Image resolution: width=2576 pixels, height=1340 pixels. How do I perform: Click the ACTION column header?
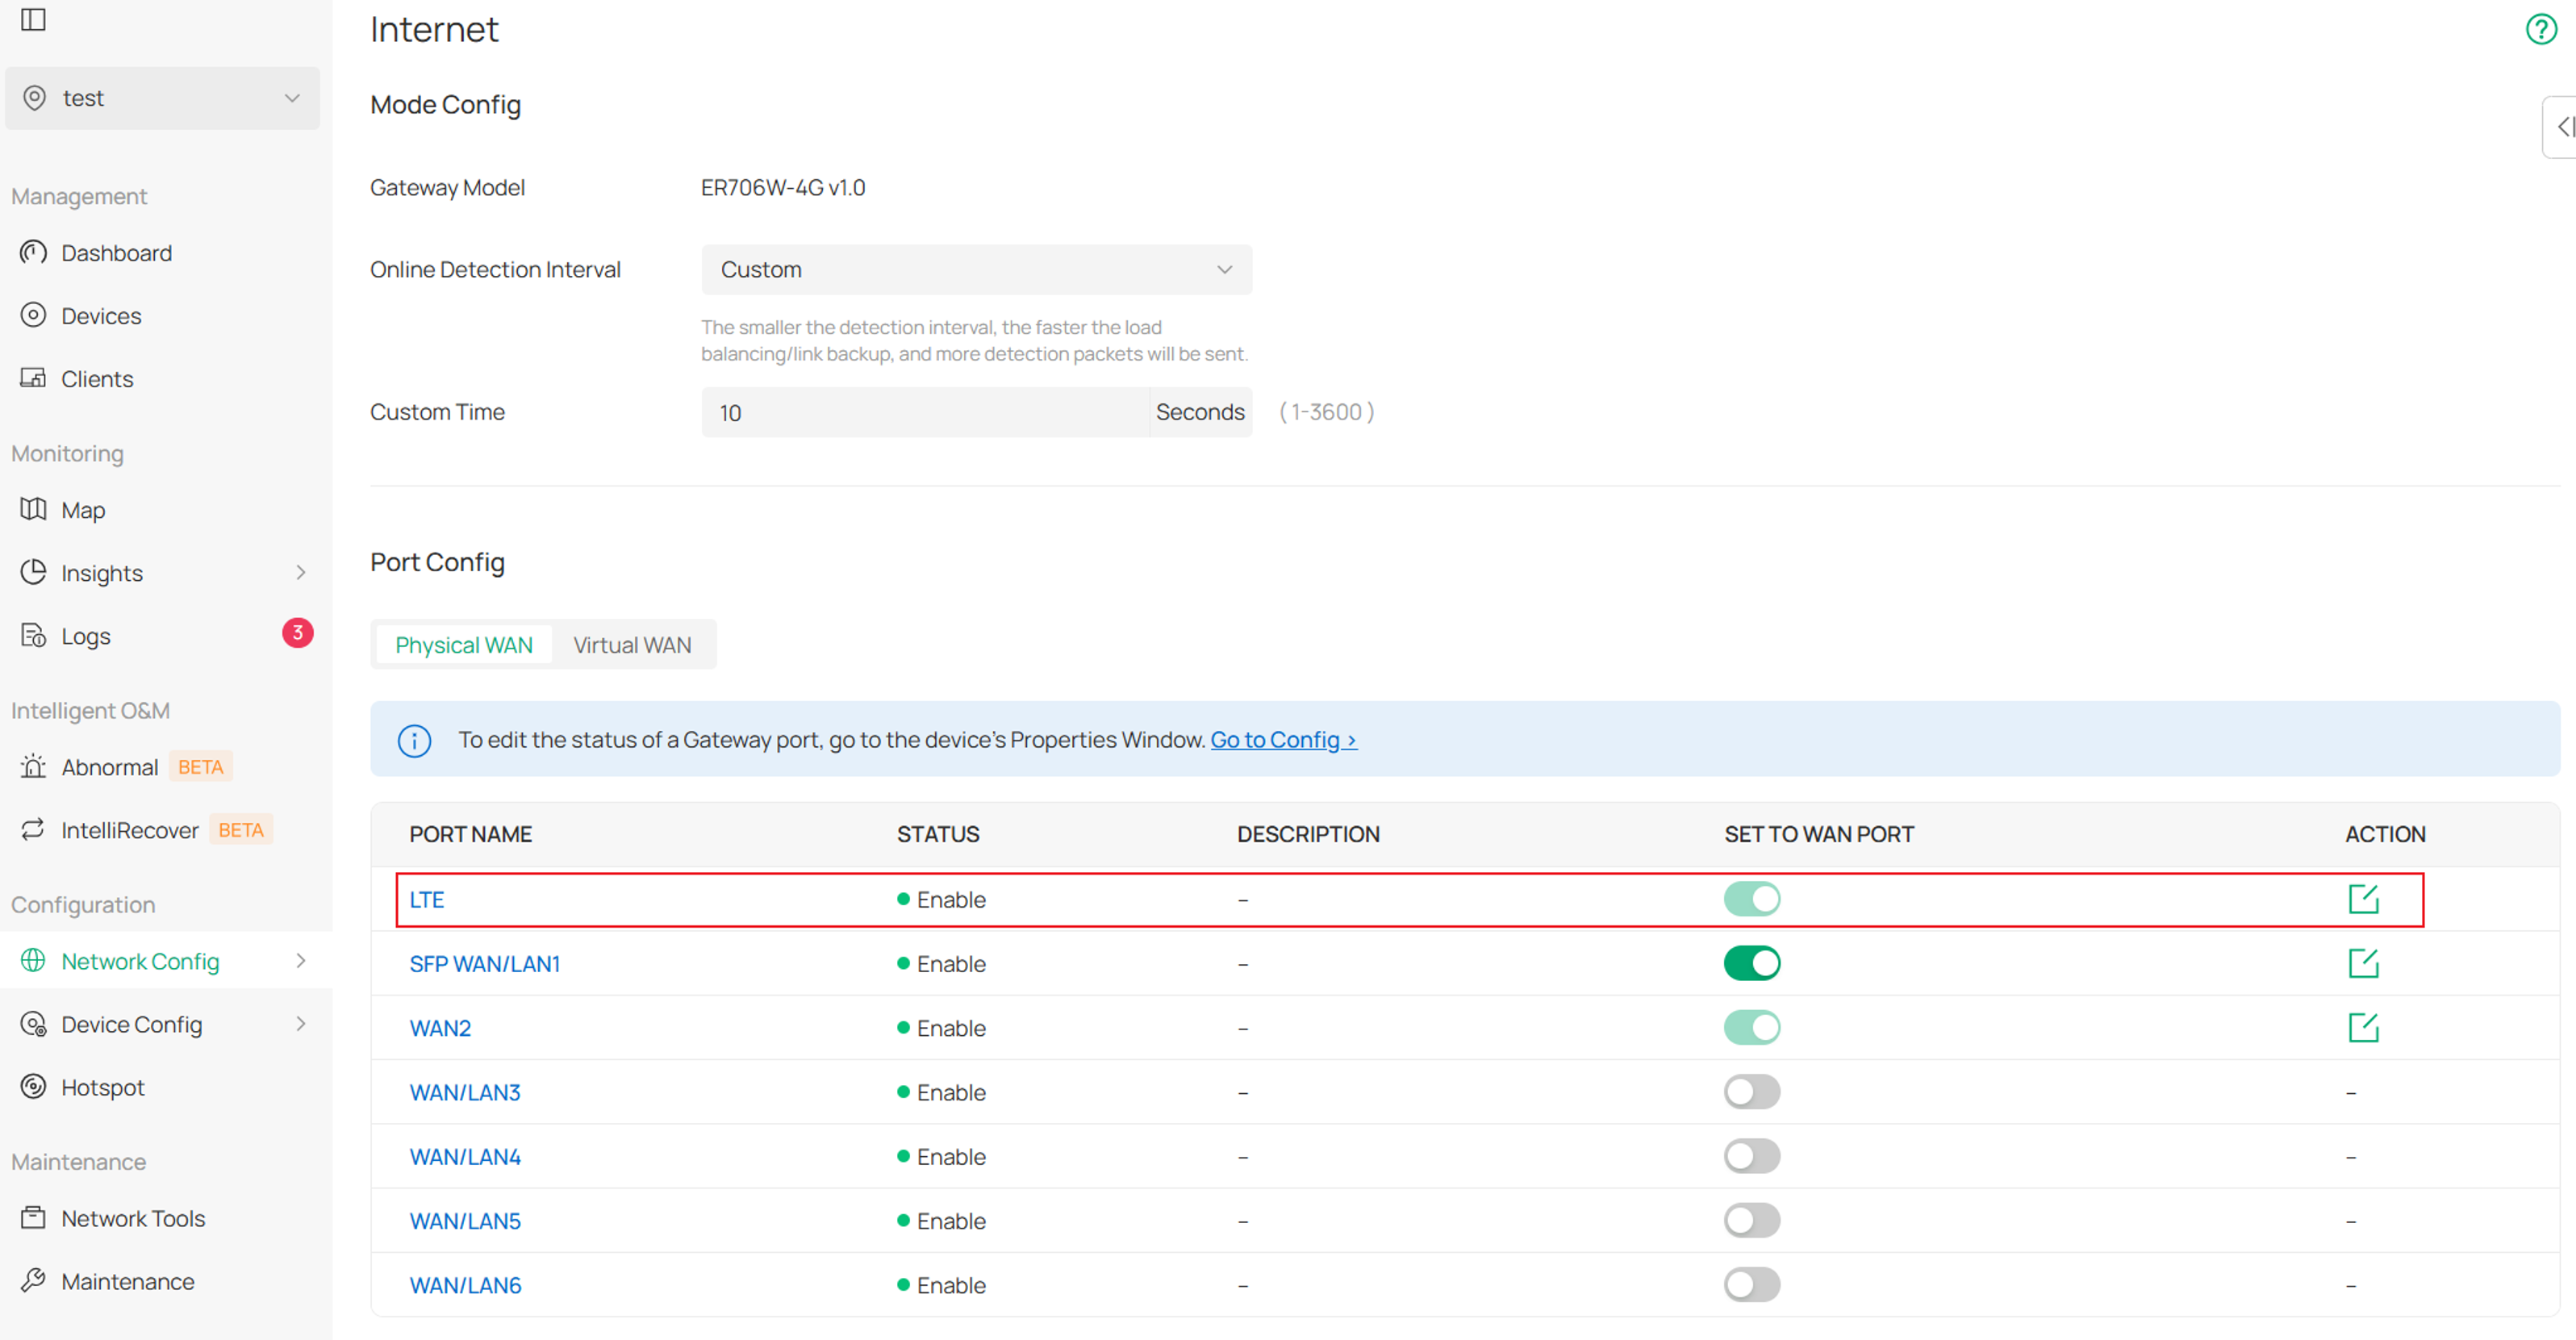(x=2385, y=834)
